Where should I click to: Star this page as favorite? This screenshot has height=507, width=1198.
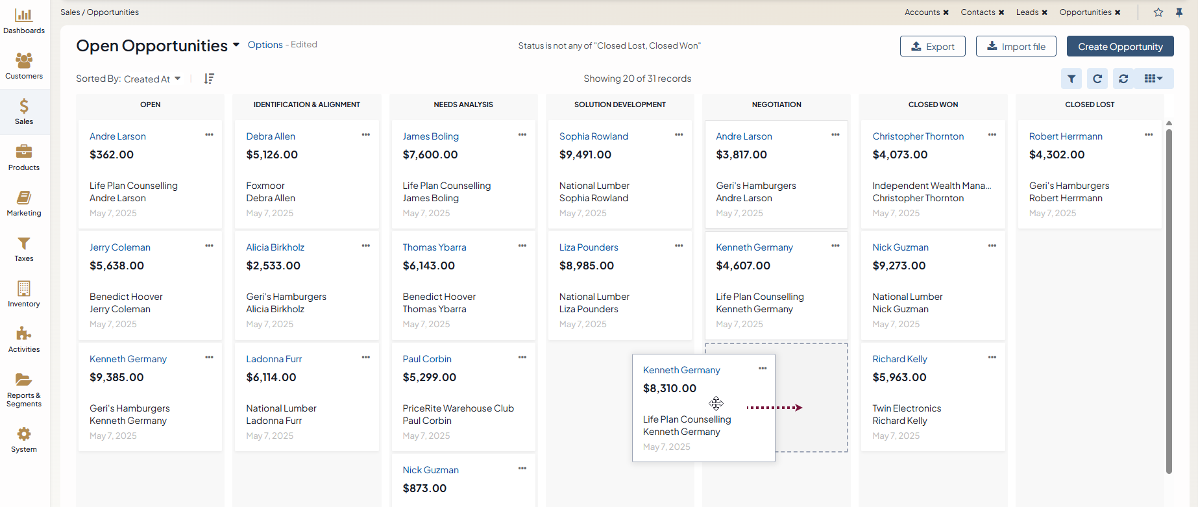pyautogui.click(x=1158, y=12)
